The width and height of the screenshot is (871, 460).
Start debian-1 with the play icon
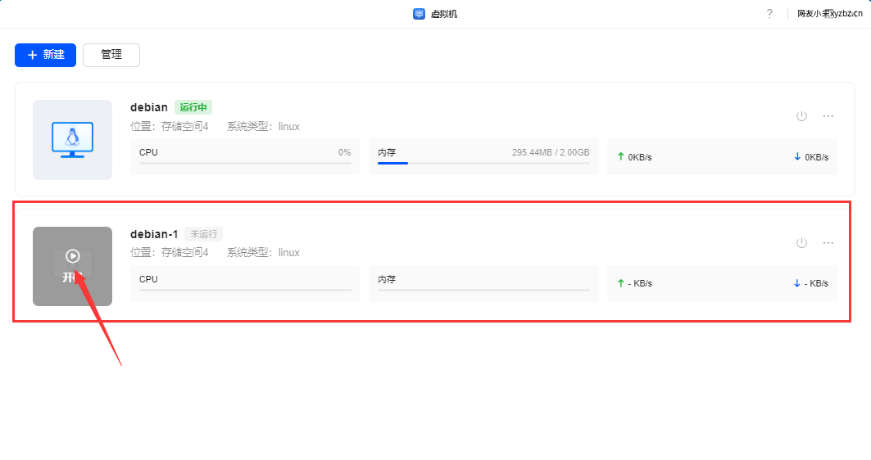[72, 256]
